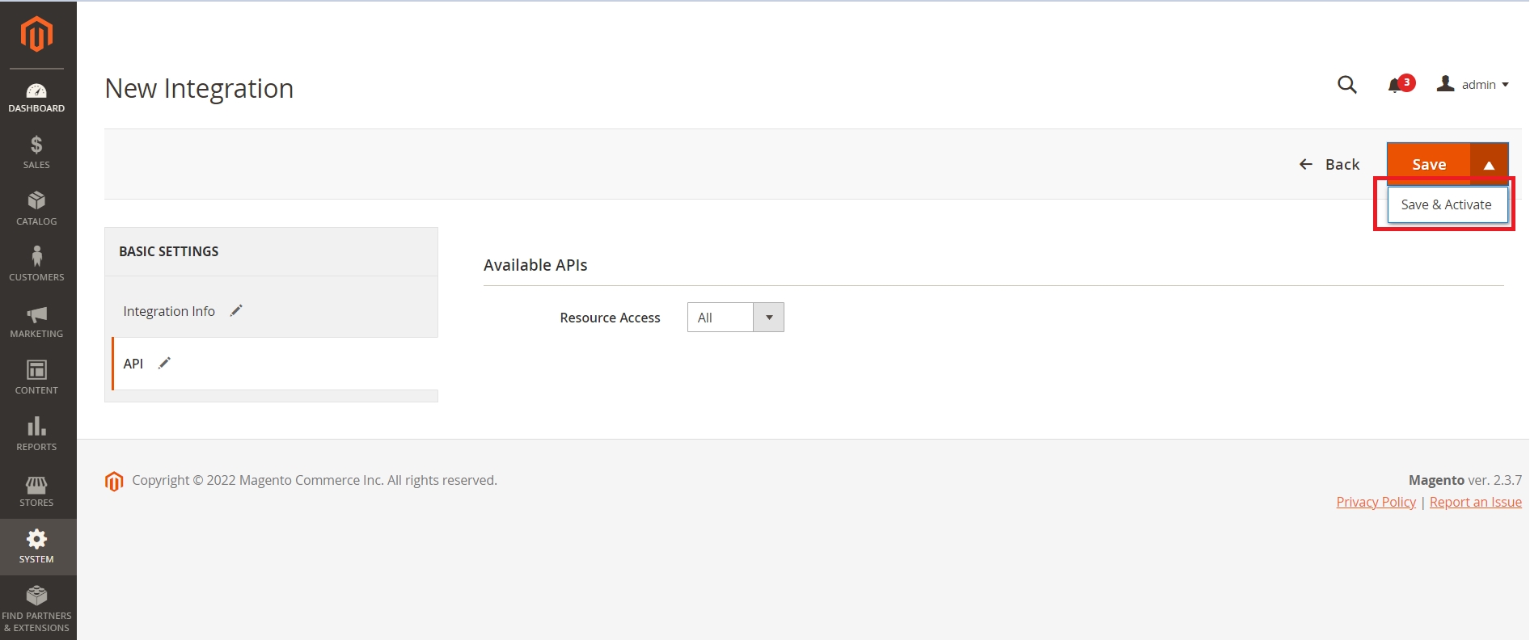The image size is (1530, 640).
Task: Click the search magnifier icon
Action: 1346,85
